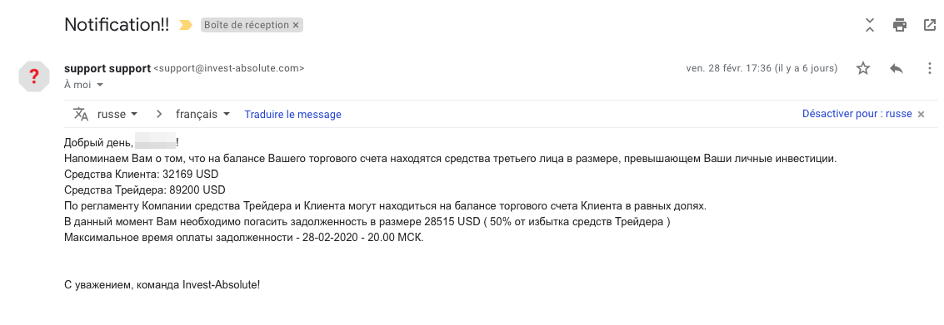944x325 pixels.
Task: Dismiss the translation bar
Action: point(921,114)
